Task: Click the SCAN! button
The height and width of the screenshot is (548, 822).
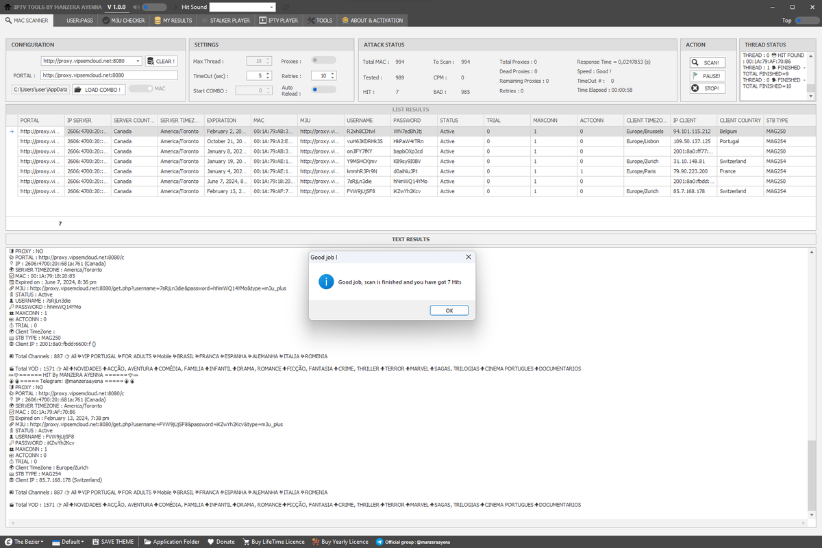Action: coord(706,62)
